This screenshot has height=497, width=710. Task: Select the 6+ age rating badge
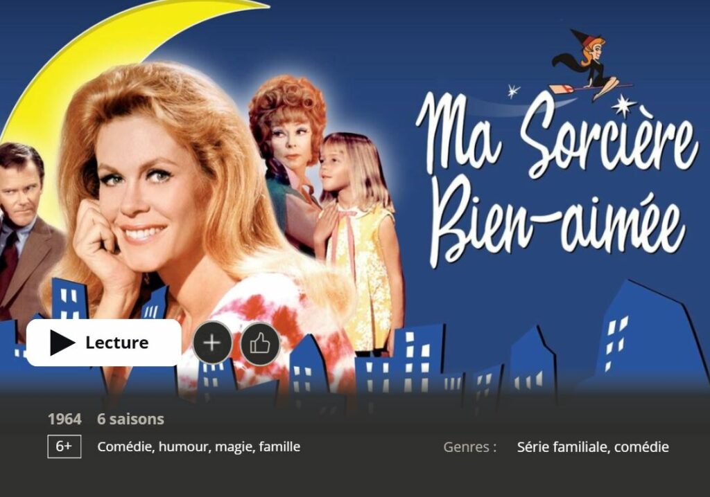64,446
